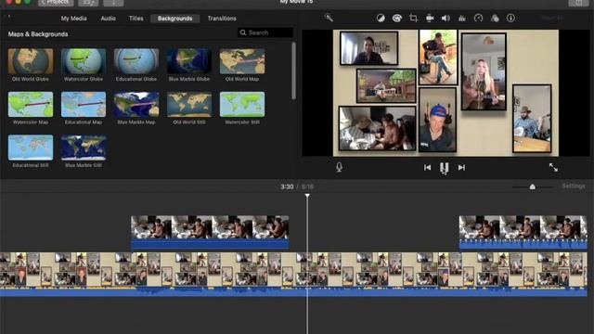594x334 pixels.
Task: Switch to the Audio tab
Action: (x=108, y=19)
